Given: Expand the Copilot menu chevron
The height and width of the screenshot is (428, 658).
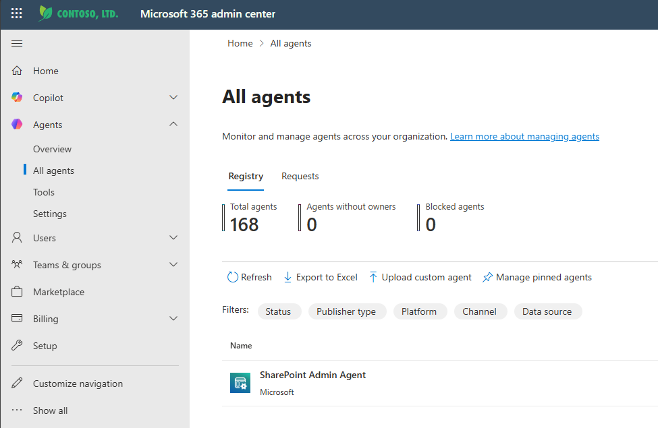Looking at the screenshot, I should 173,97.
